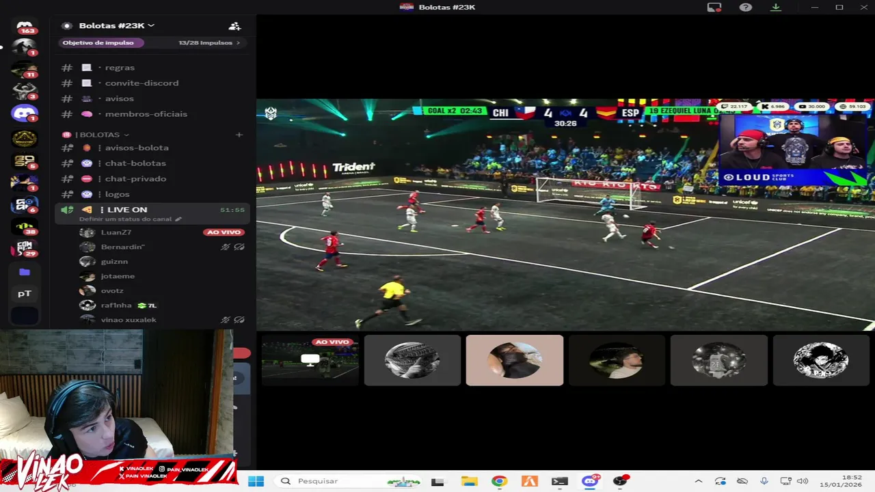Open OBS Studio from the taskbar
This screenshot has width=875, height=492.
coord(620,481)
